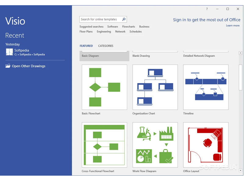Minimize the Visio window
The image size is (244, 183).
[217, 9]
